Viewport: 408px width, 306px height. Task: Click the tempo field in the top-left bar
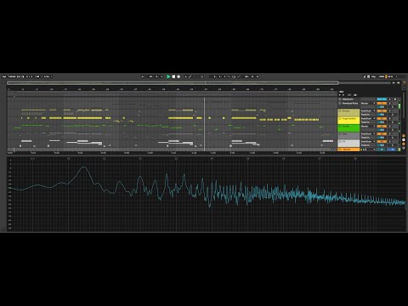point(12,76)
